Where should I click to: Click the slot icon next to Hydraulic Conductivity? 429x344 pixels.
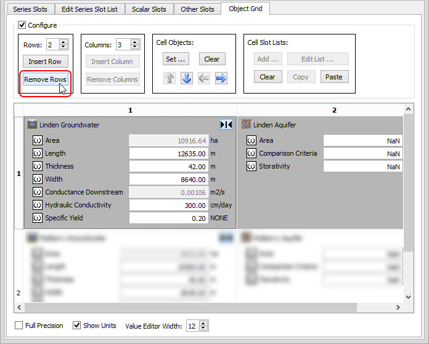coord(37,205)
